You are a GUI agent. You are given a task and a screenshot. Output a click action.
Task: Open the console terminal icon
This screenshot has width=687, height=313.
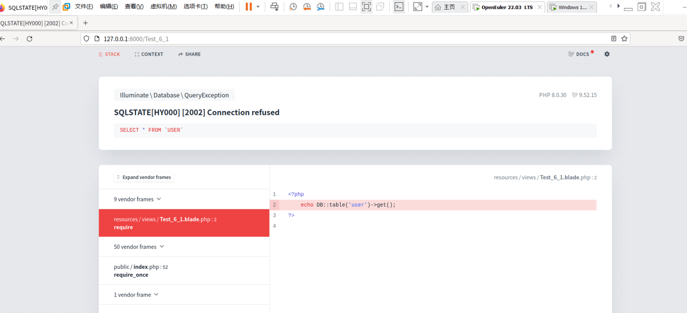tap(399, 7)
